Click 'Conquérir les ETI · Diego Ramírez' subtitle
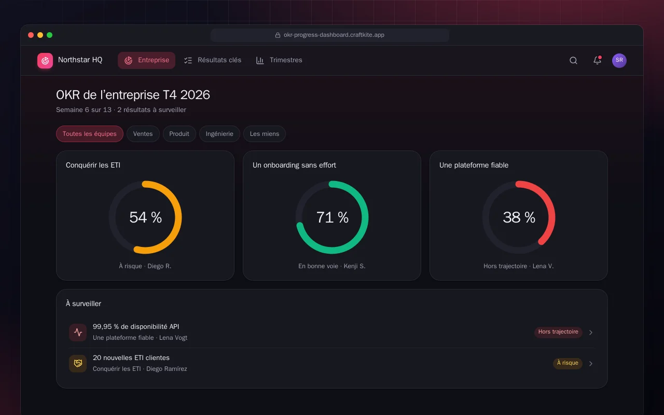This screenshot has width=664, height=415. (x=140, y=369)
